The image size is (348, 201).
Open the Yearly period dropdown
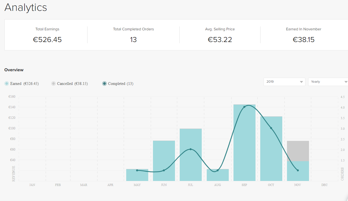pyautogui.click(x=328, y=82)
